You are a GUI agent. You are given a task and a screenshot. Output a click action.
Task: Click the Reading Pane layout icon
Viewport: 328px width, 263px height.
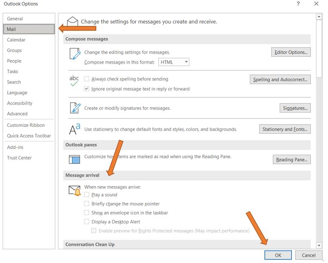point(74,159)
